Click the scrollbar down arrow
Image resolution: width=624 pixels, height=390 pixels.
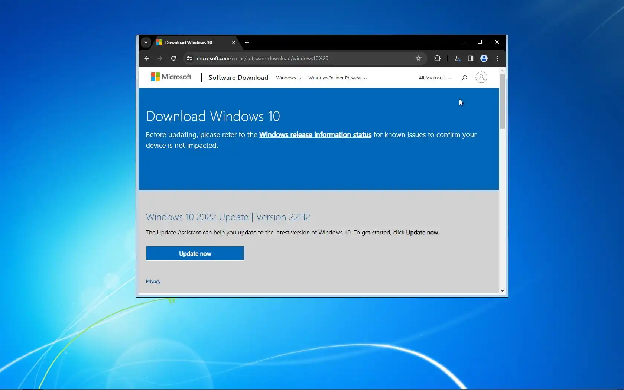pos(502,291)
